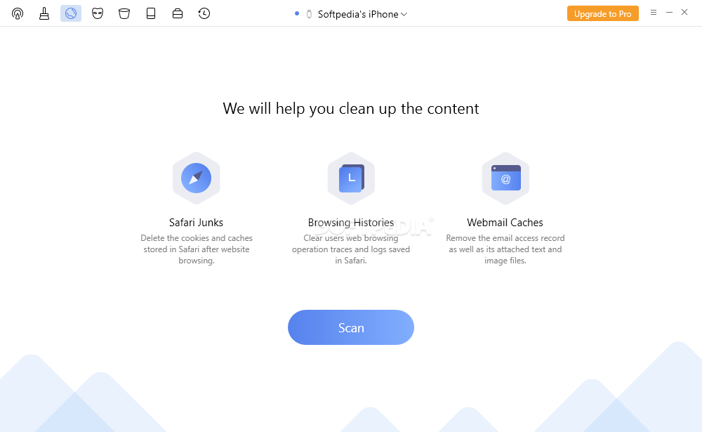Viewport: 702px width, 432px height.
Task: Click the Webmail Caches @ window icon
Action: click(x=505, y=178)
